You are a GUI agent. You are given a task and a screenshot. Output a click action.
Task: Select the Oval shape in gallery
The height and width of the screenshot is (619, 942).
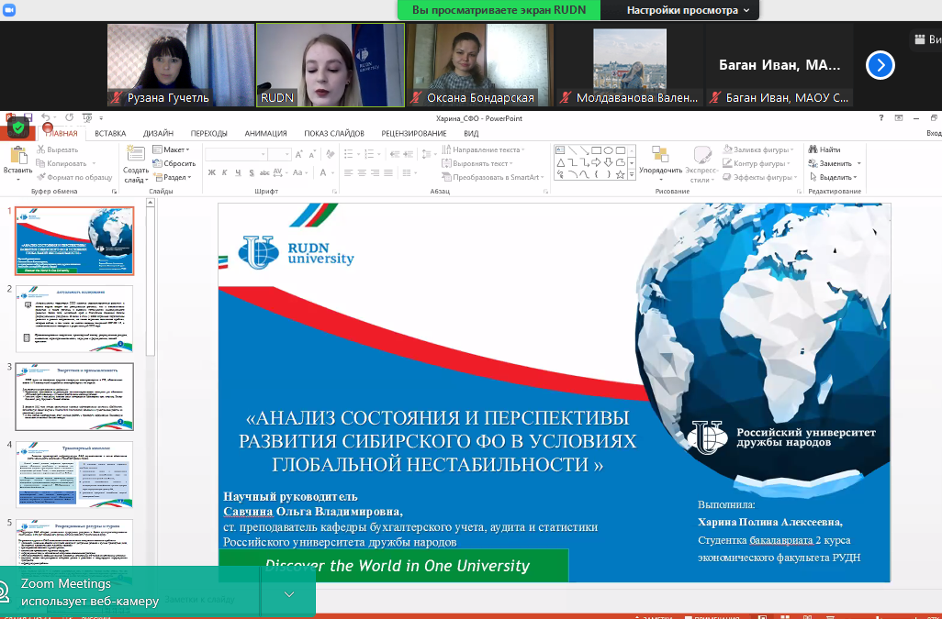[x=608, y=150]
